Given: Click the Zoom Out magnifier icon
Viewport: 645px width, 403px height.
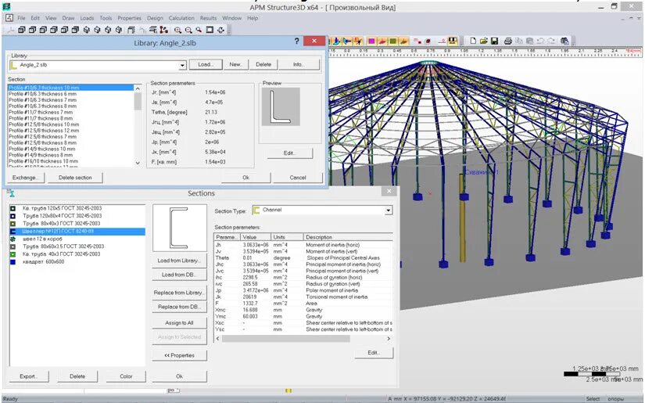Looking at the screenshot, I should tap(188, 30).
